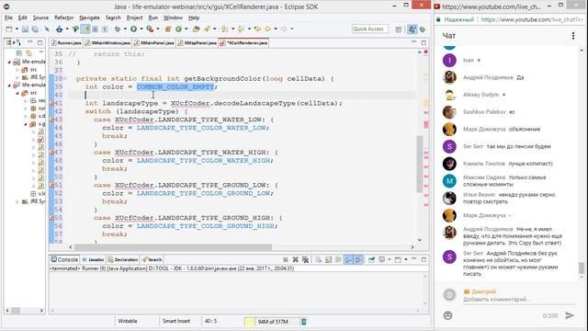The width and height of the screenshot is (588, 331).
Task: Click the Collapse All icon in Package Explorer
Action: pyautogui.click(x=20, y=53)
